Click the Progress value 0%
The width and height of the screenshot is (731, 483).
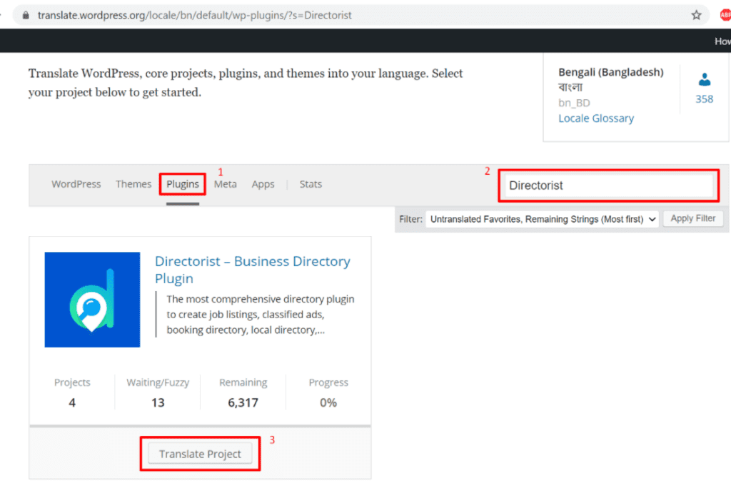328,402
